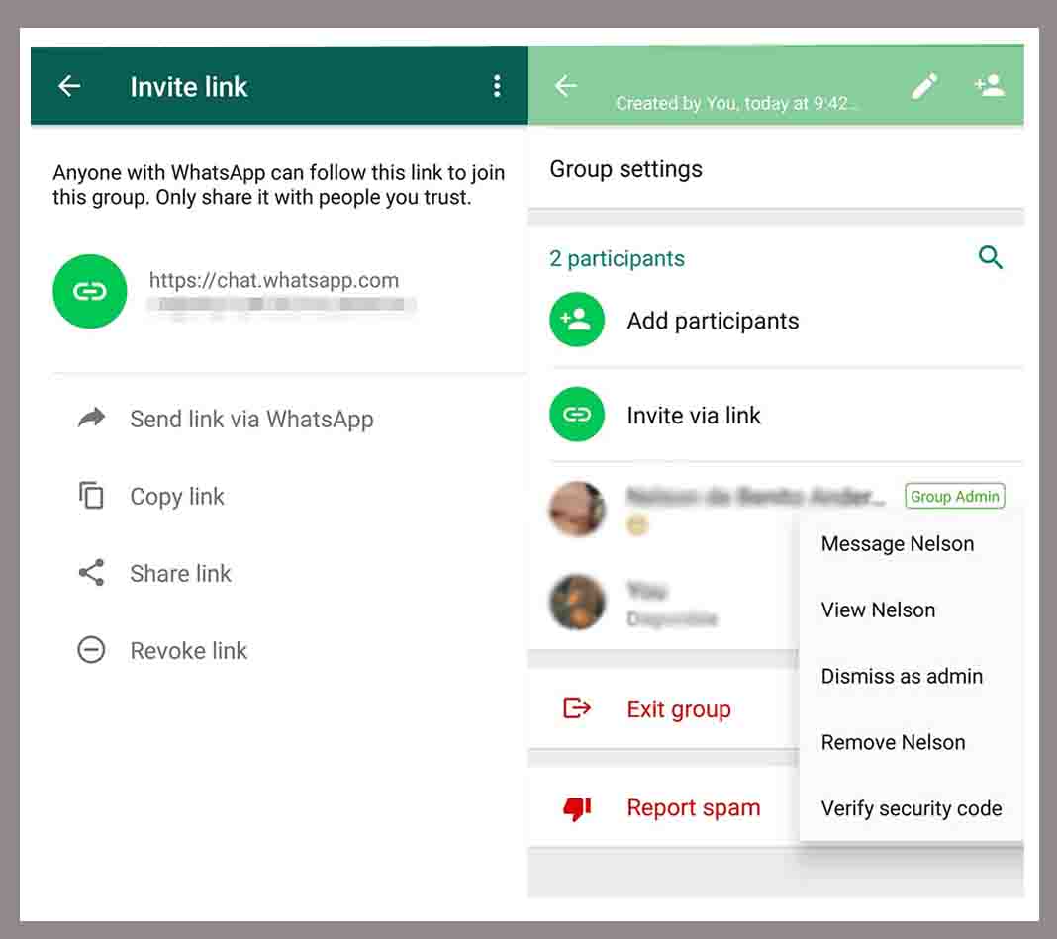Tap the Group Admin badge
This screenshot has width=1057, height=939.
click(954, 496)
